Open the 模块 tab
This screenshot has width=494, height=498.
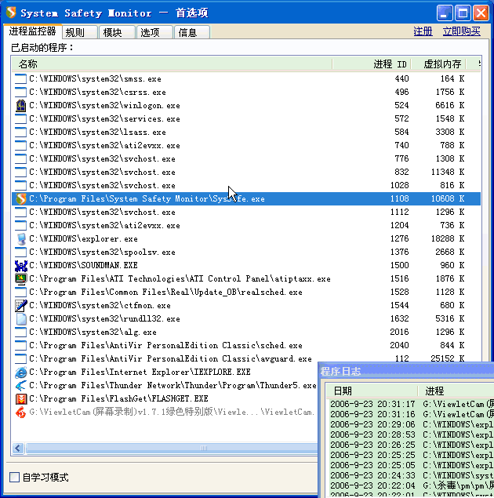pyautogui.click(x=117, y=32)
